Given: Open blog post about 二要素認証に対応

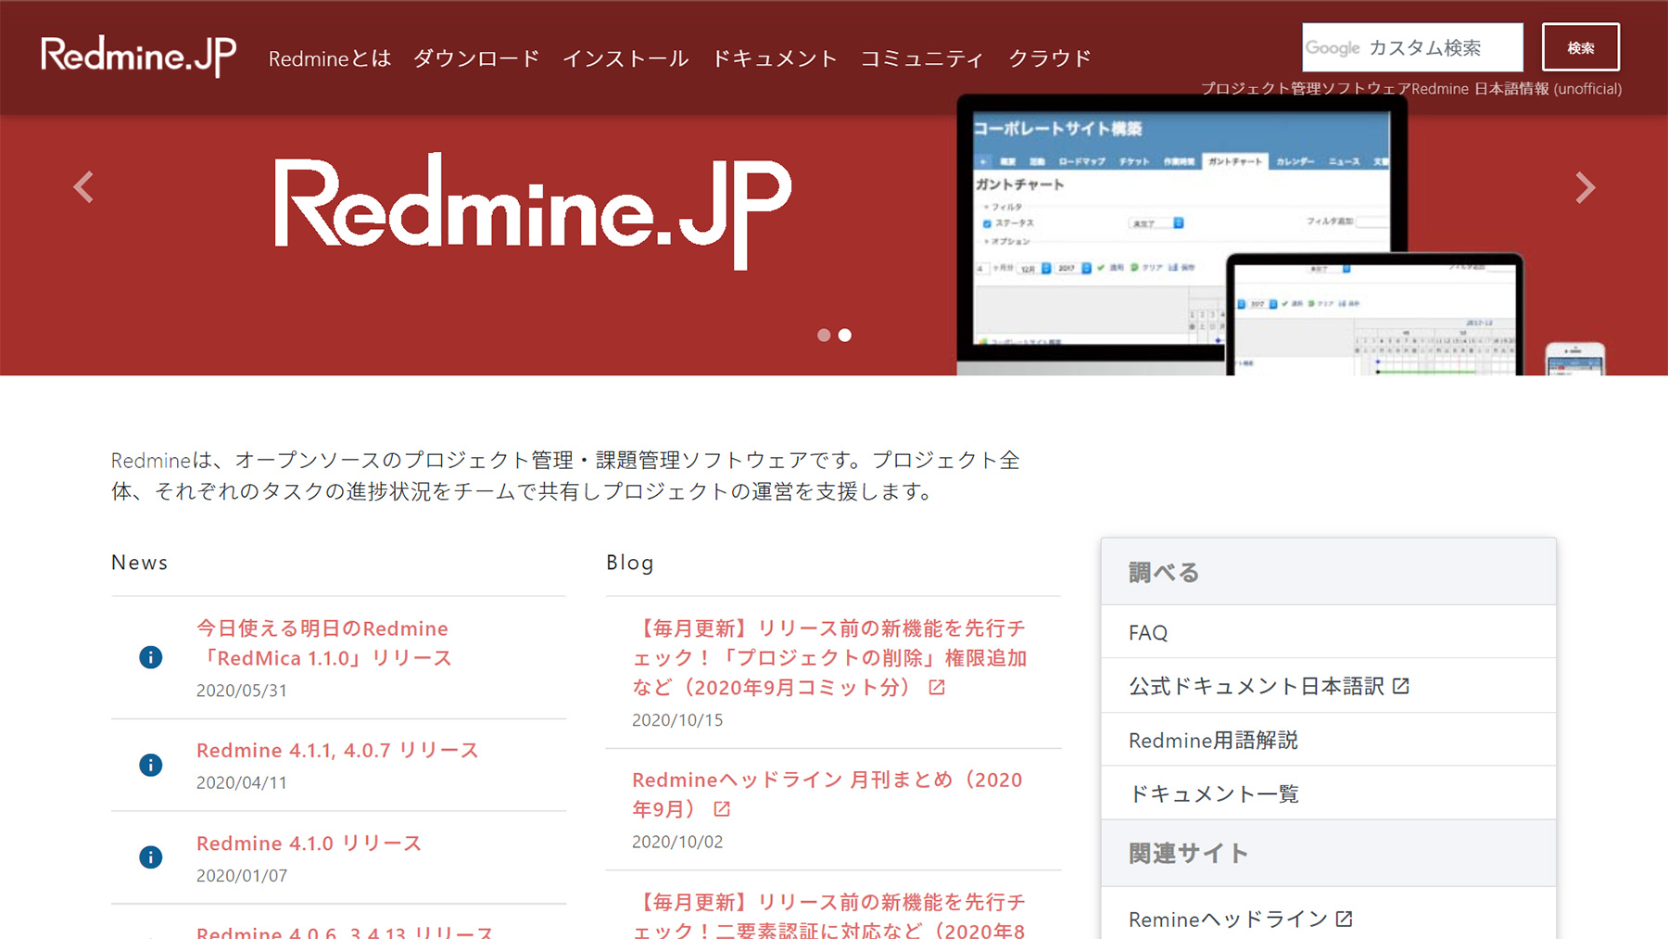Looking at the screenshot, I should point(829,916).
